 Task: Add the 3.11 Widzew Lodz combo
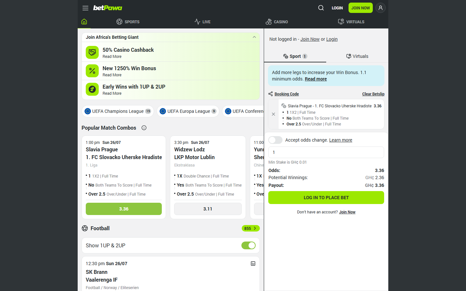pyautogui.click(x=208, y=209)
